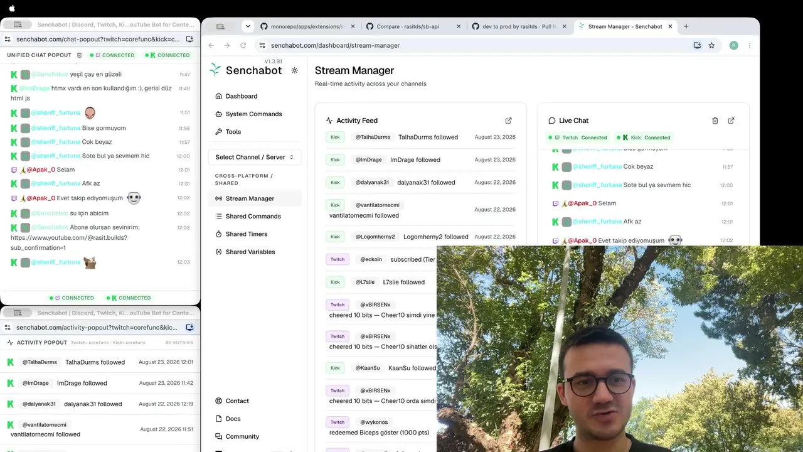This screenshot has width=803, height=452.
Task: Close the dev to prod tab
Action: [x=564, y=26]
